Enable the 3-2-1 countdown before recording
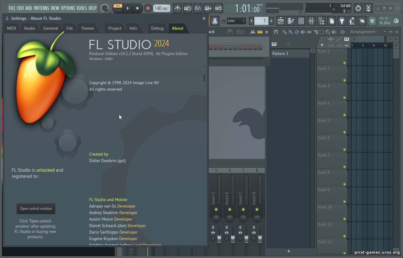The image size is (403, 258). pos(198,8)
